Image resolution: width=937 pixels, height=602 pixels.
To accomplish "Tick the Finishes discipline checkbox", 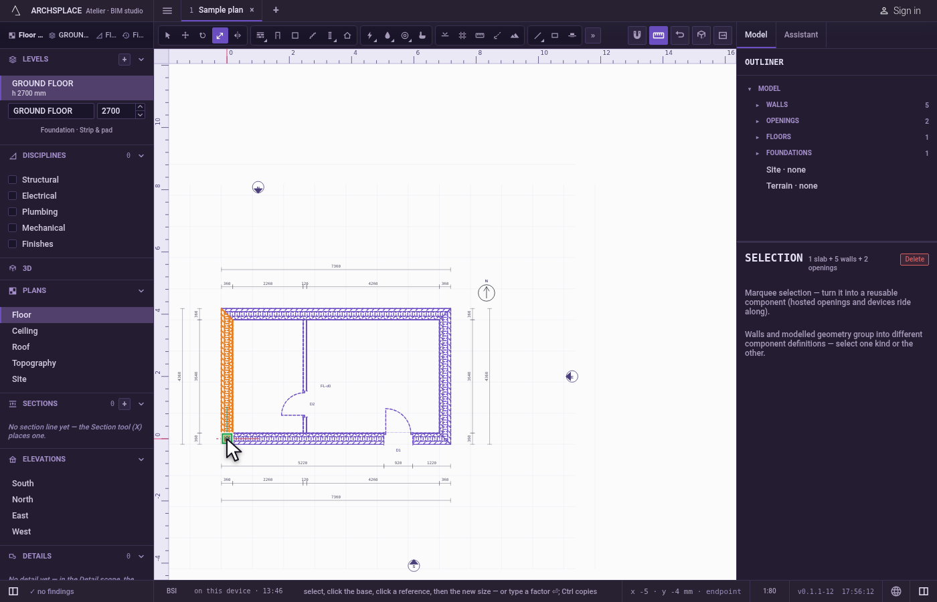I will (12, 243).
